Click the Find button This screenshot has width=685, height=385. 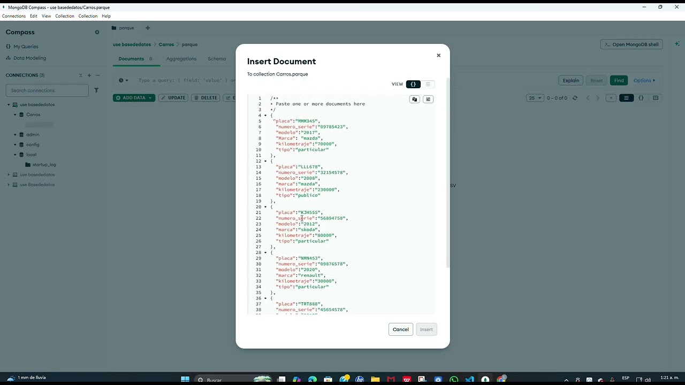click(619, 81)
